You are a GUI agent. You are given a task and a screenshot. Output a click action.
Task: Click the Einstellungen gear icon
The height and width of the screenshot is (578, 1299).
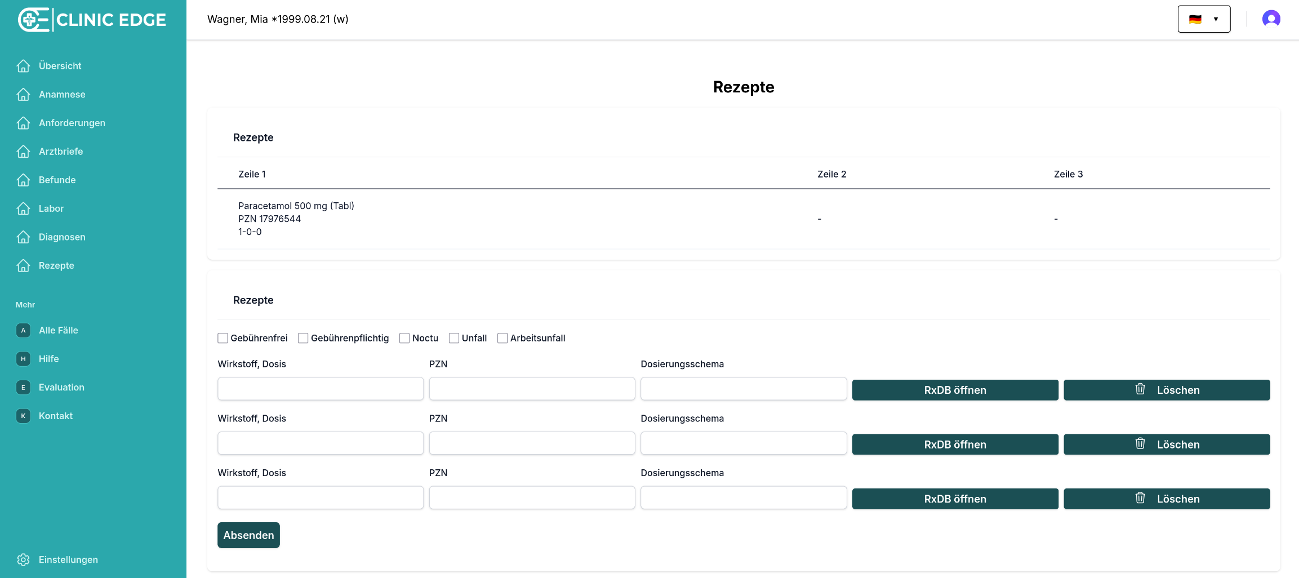23,559
